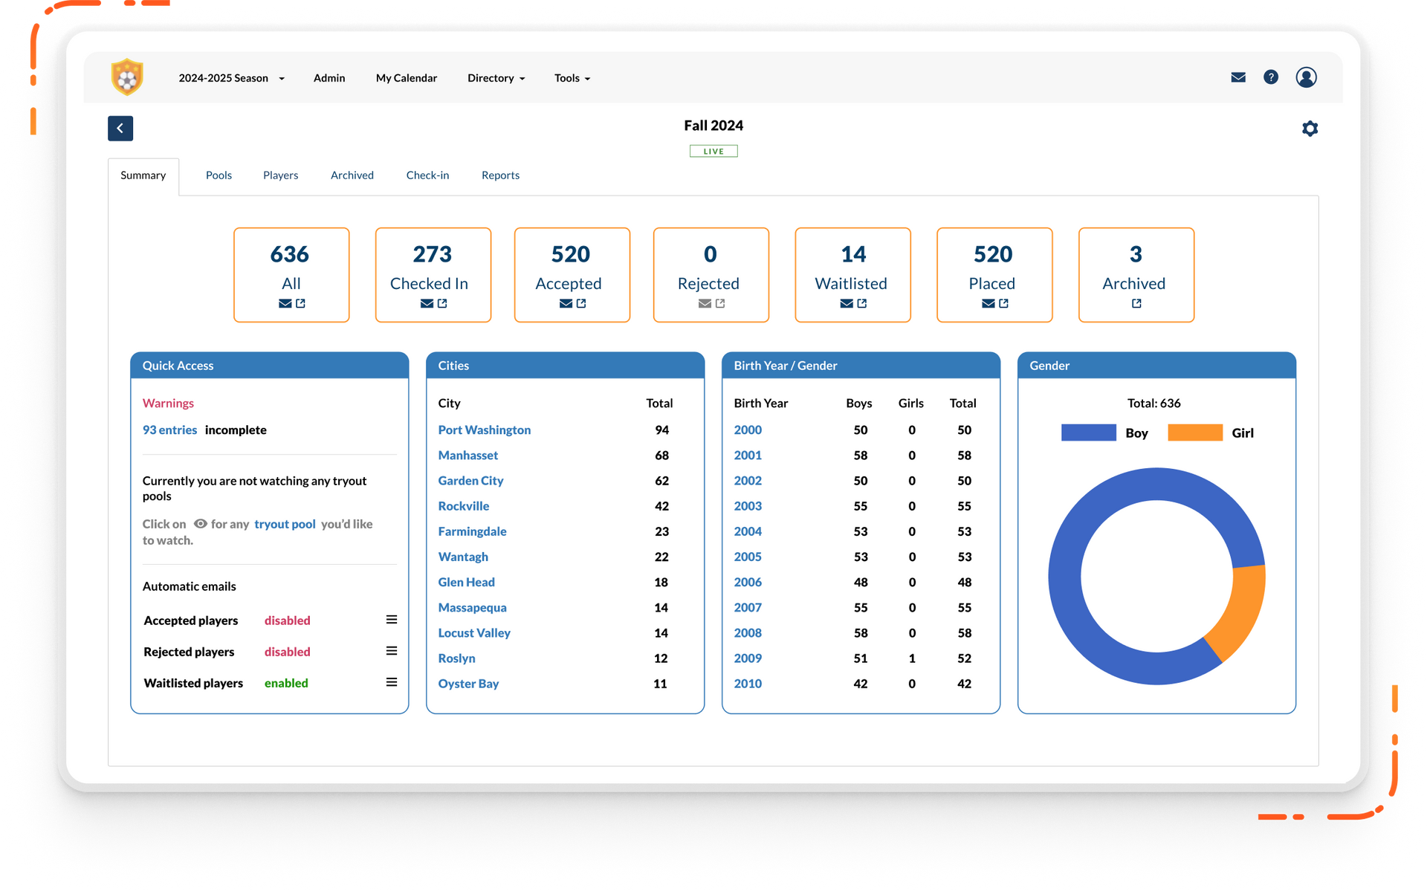
Task: Open Port Washington city link
Action: click(x=484, y=430)
